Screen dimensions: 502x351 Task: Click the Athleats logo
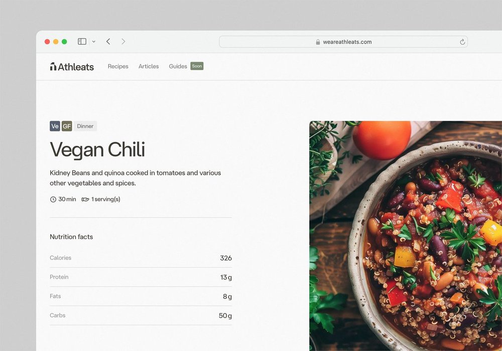click(72, 67)
